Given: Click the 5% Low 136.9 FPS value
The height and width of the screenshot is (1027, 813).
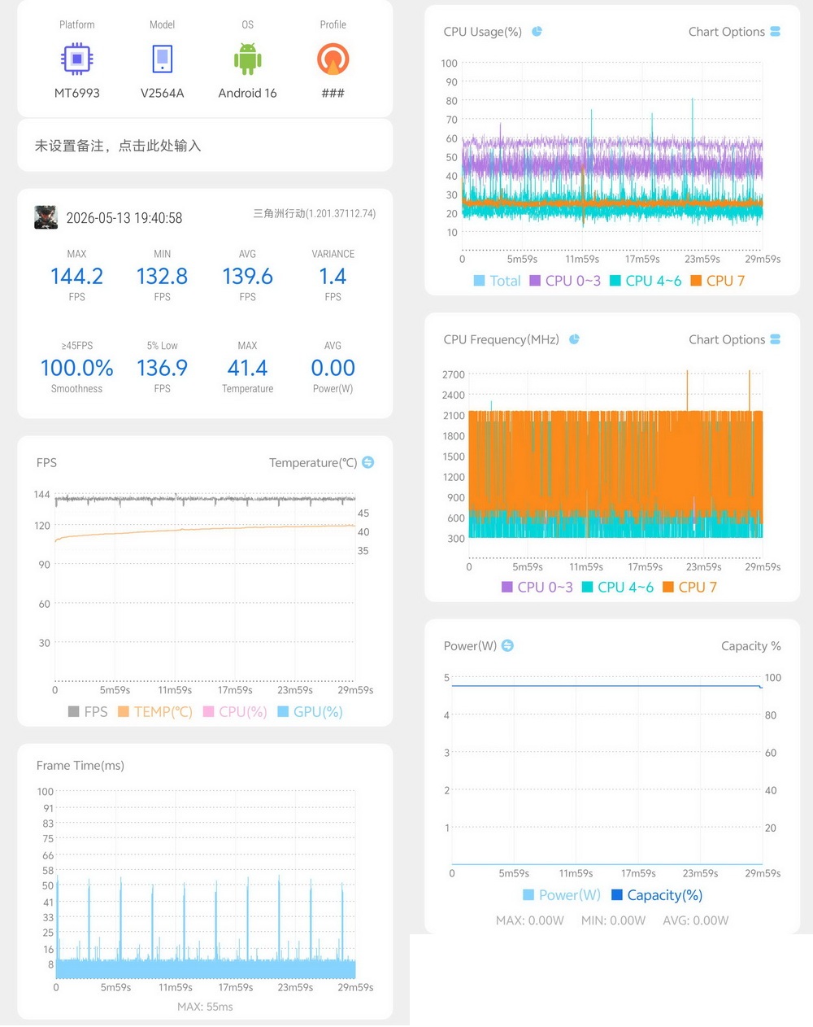Looking at the screenshot, I should click(x=163, y=368).
